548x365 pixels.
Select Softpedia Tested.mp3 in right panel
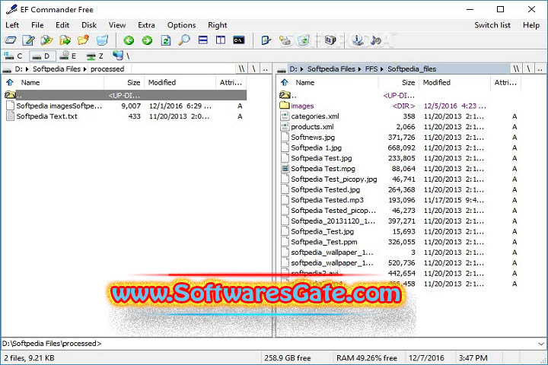(400, 200)
